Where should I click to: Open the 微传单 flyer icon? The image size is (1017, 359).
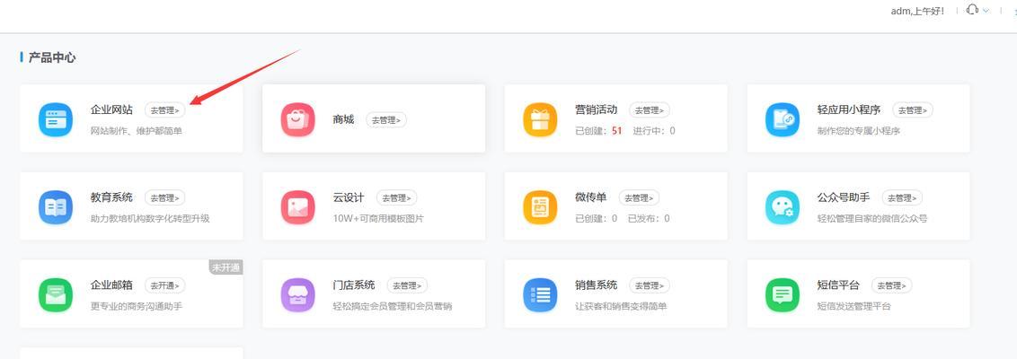[540, 207]
